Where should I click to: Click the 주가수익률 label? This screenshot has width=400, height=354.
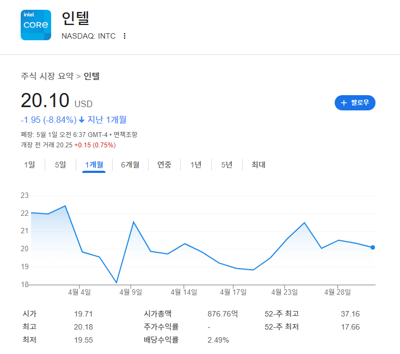coord(161,327)
